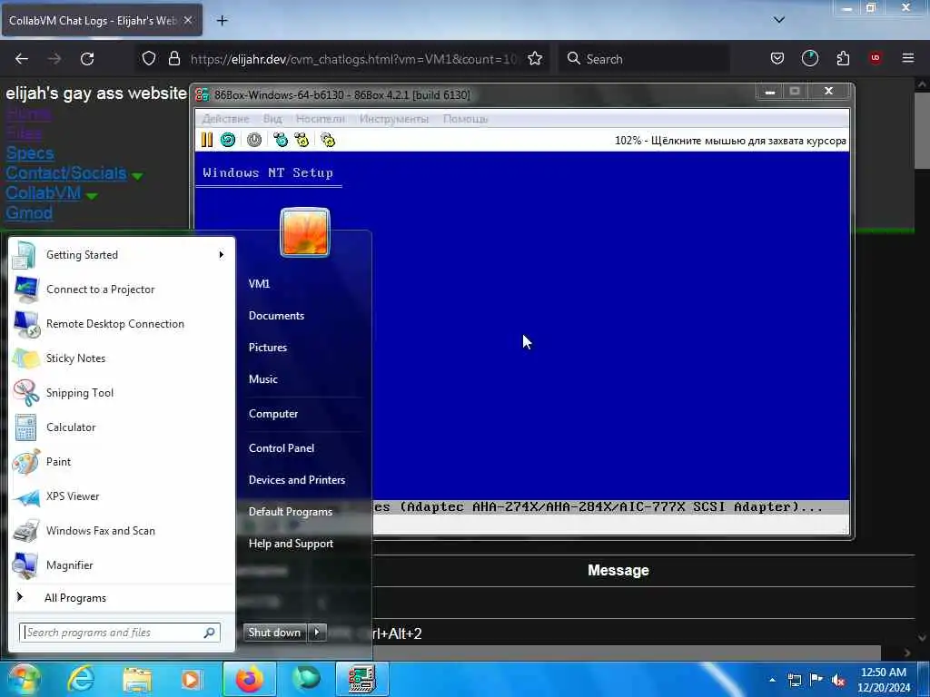Select CollabVM Chat Logs browser tab
The width and height of the screenshot is (930, 697).
(102, 20)
